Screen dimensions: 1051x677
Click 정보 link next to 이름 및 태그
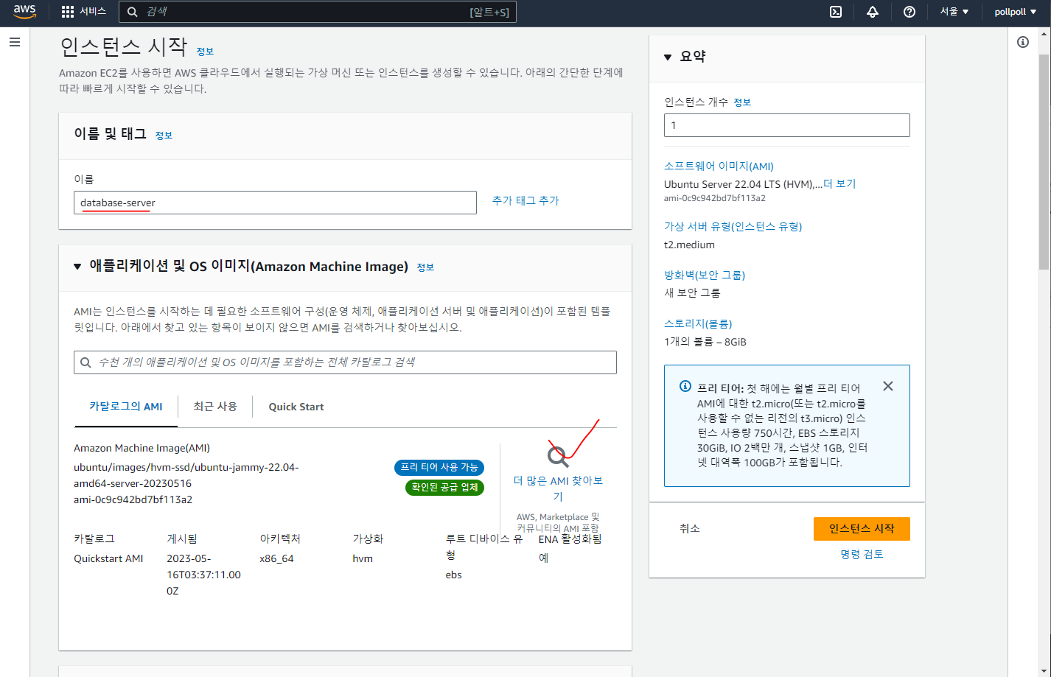tap(164, 135)
